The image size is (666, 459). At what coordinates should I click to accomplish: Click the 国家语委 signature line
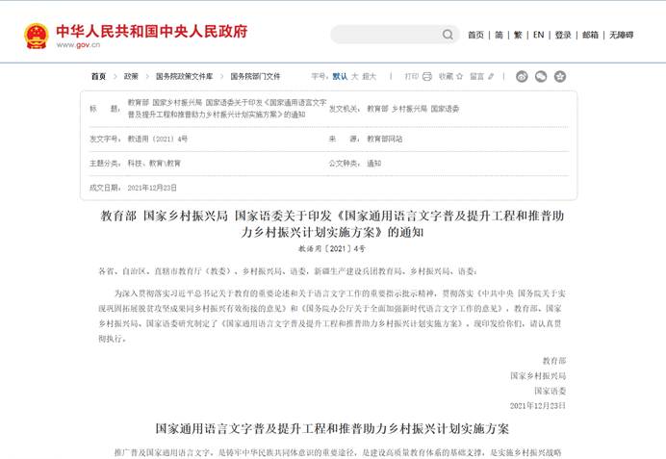pyautogui.click(x=551, y=391)
